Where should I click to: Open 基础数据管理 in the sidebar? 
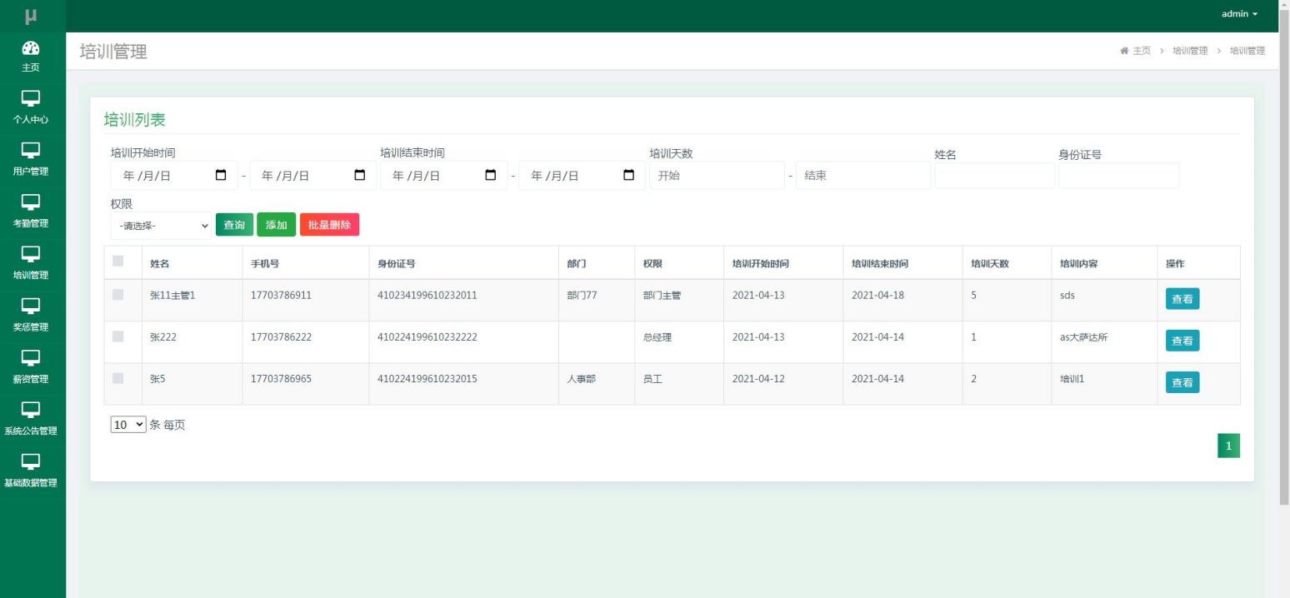(31, 471)
